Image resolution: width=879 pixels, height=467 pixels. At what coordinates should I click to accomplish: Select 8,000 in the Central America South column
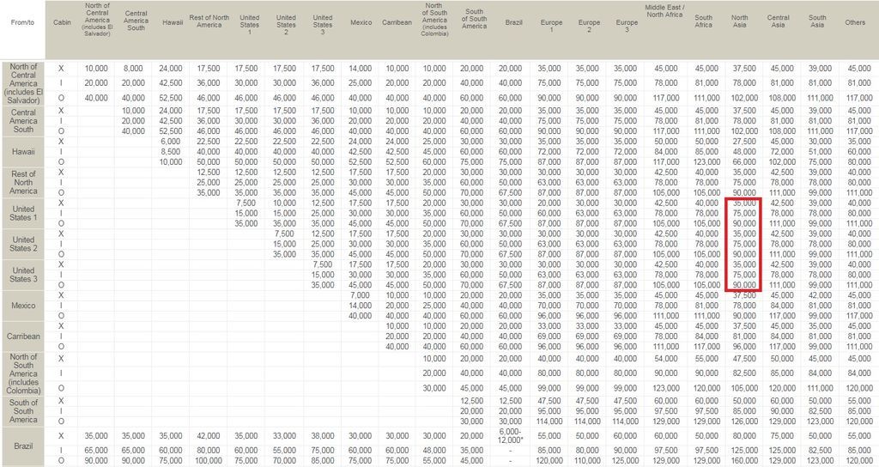[x=133, y=69]
